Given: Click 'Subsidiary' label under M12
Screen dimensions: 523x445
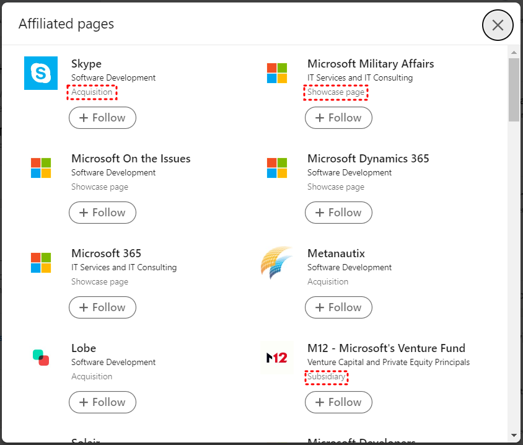Looking at the screenshot, I should click(x=326, y=377).
